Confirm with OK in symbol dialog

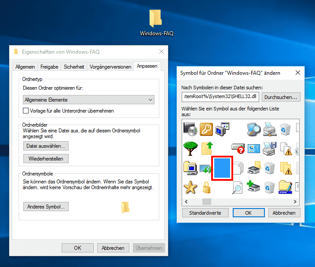point(249,213)
